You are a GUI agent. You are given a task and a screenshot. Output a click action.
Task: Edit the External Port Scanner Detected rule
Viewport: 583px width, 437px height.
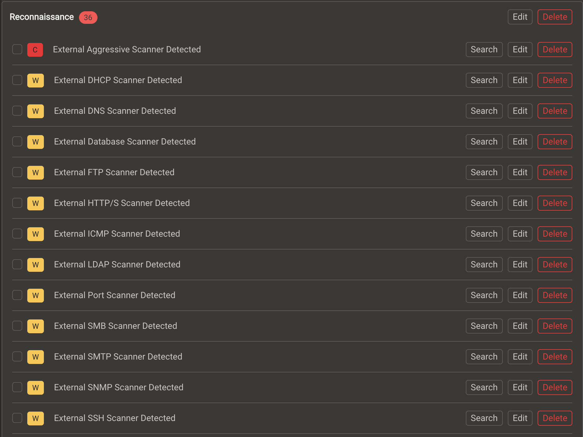pyautogui.click(x=520, y=295)
